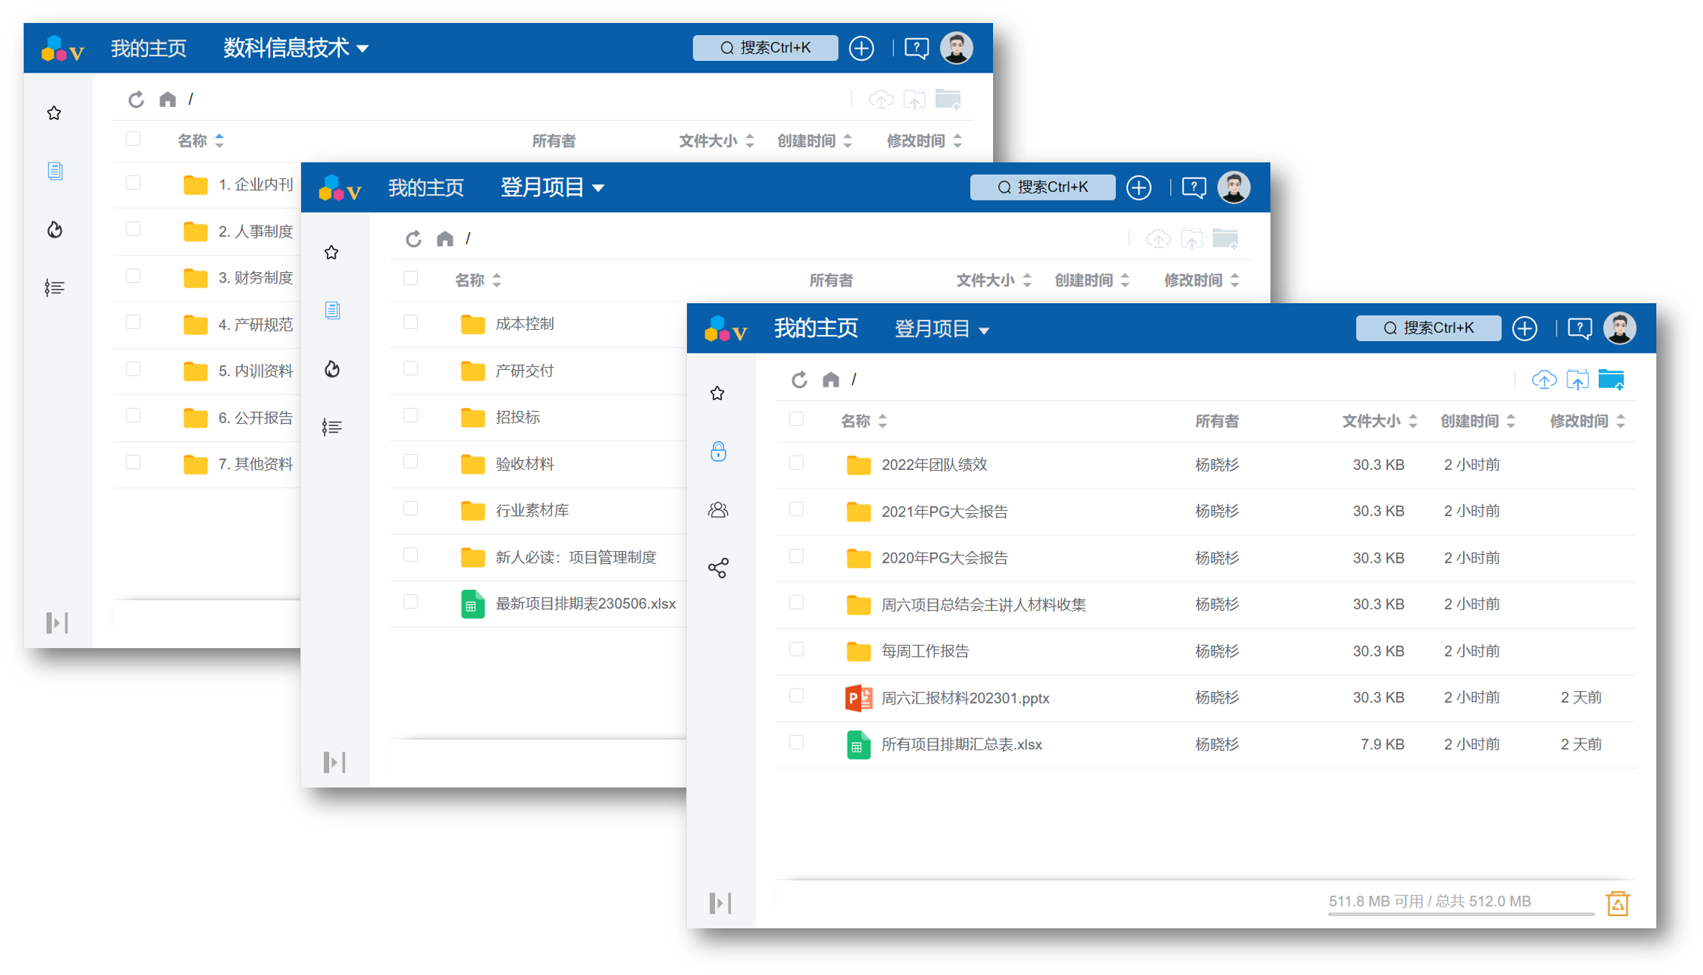Image resolution: width=1703 pixels, height=975 pixels.
Task: Click the new folder icon in front window
Action: tap(1610, 379)
